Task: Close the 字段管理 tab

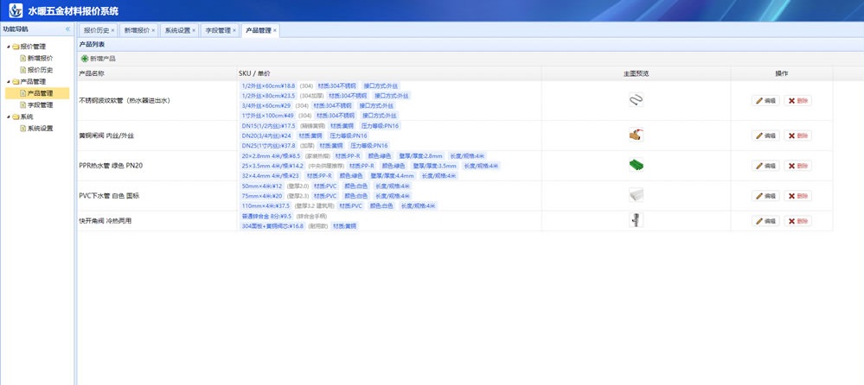Action: tap(234, 30)
